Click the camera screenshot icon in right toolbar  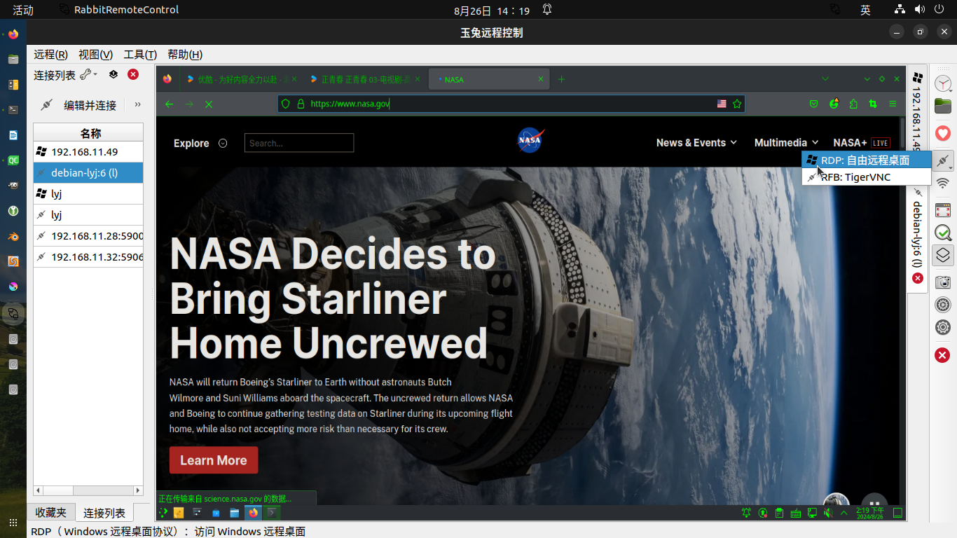943,282
